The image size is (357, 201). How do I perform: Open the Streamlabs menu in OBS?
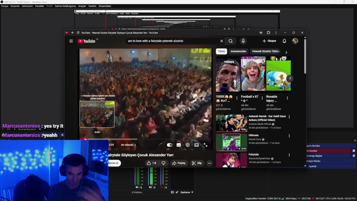click(105, 6)
